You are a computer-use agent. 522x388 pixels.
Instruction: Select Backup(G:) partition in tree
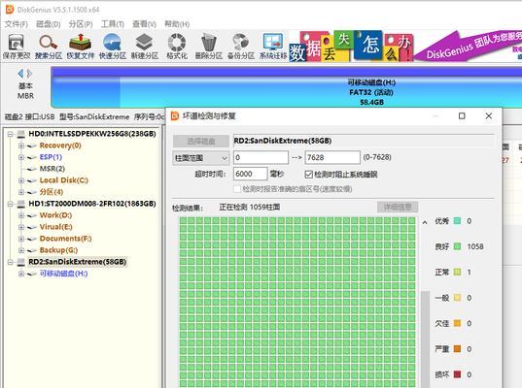(x=58, y=250)
